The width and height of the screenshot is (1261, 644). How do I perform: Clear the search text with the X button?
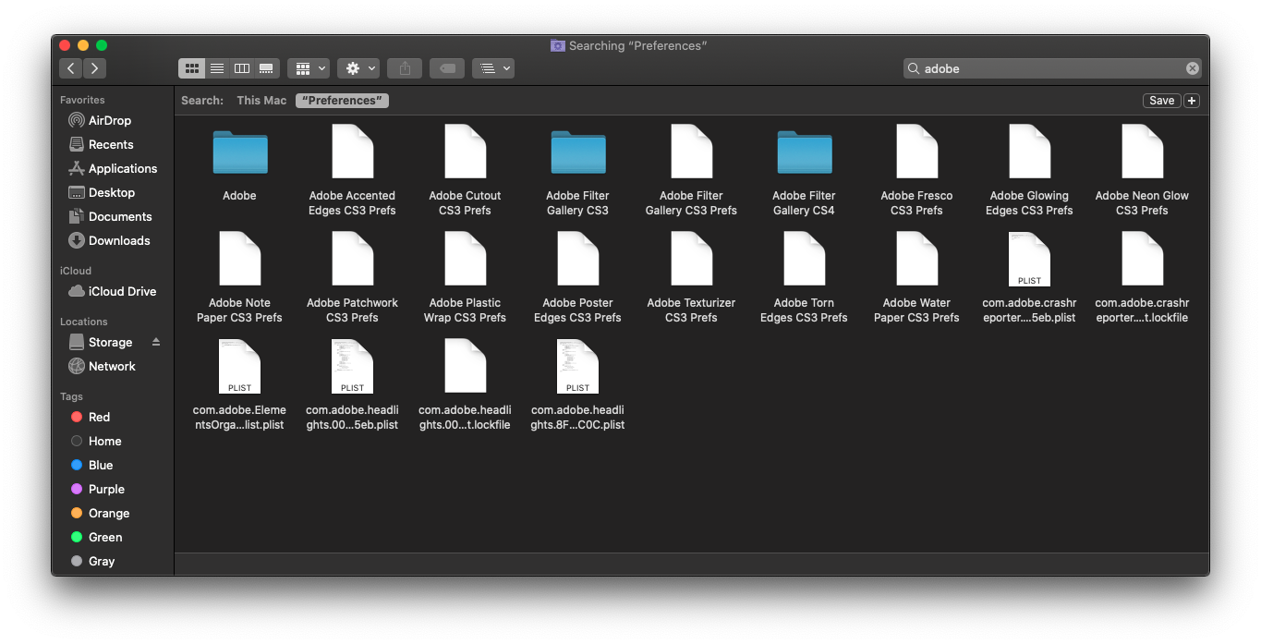pos(1192,68)
